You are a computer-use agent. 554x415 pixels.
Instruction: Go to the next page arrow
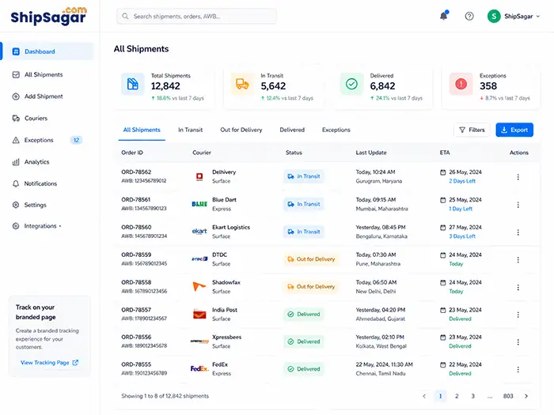click(x=526, y=396)
